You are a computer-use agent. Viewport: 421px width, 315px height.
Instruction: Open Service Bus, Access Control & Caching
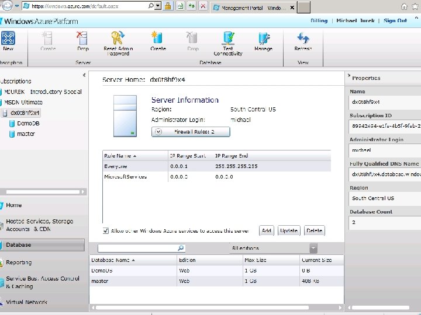43,282
